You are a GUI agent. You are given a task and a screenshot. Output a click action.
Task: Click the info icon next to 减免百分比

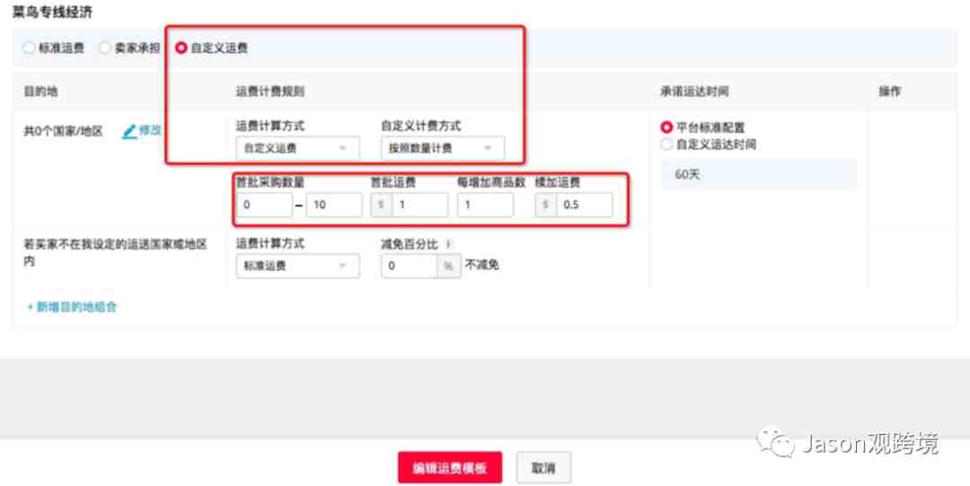click(x=448, y=244)
